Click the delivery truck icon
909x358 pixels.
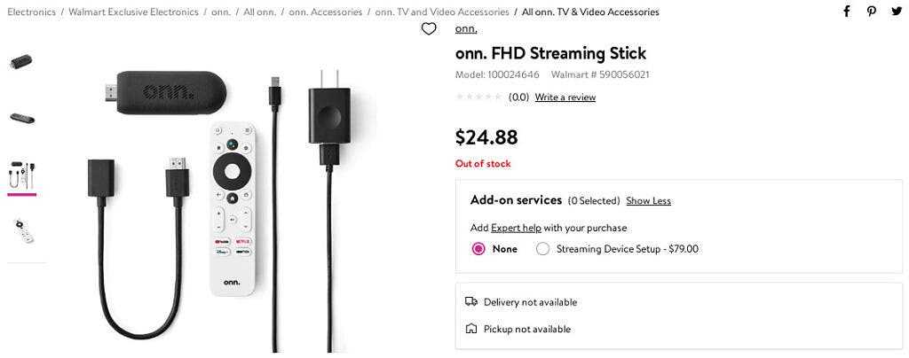tap(471, 302)
